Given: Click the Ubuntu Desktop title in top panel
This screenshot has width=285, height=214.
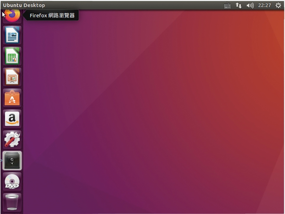Looking at the screenshot, I should click(24, 5).
